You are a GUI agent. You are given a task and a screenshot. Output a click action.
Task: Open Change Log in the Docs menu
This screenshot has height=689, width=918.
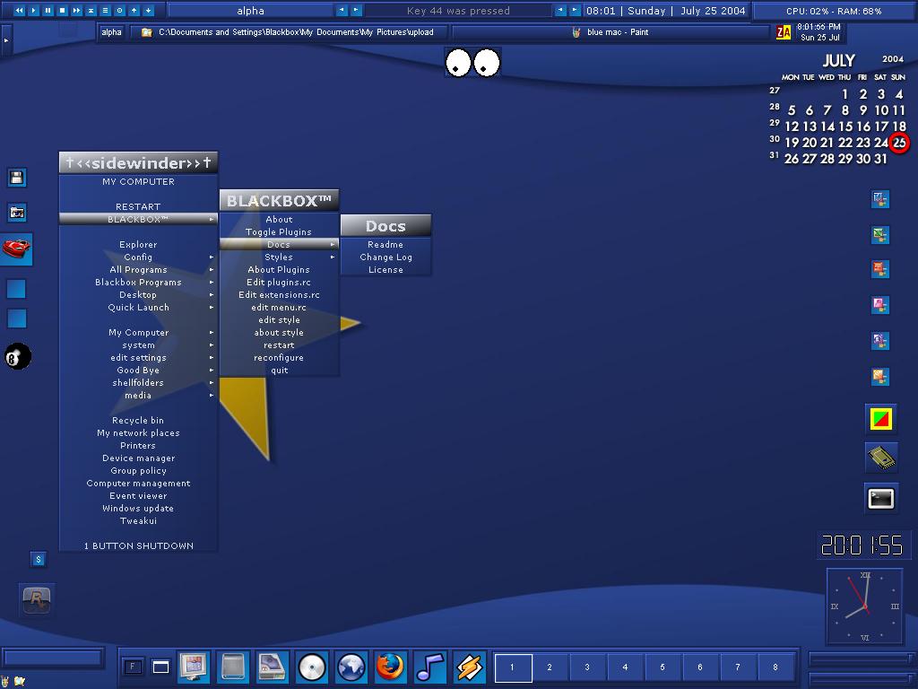tap(385, 257)
